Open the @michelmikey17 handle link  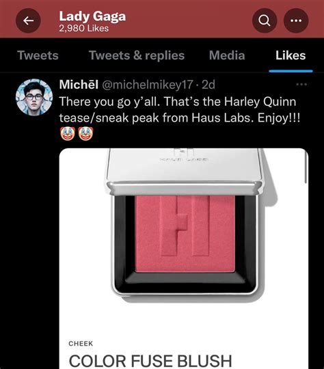pos(148,85)
